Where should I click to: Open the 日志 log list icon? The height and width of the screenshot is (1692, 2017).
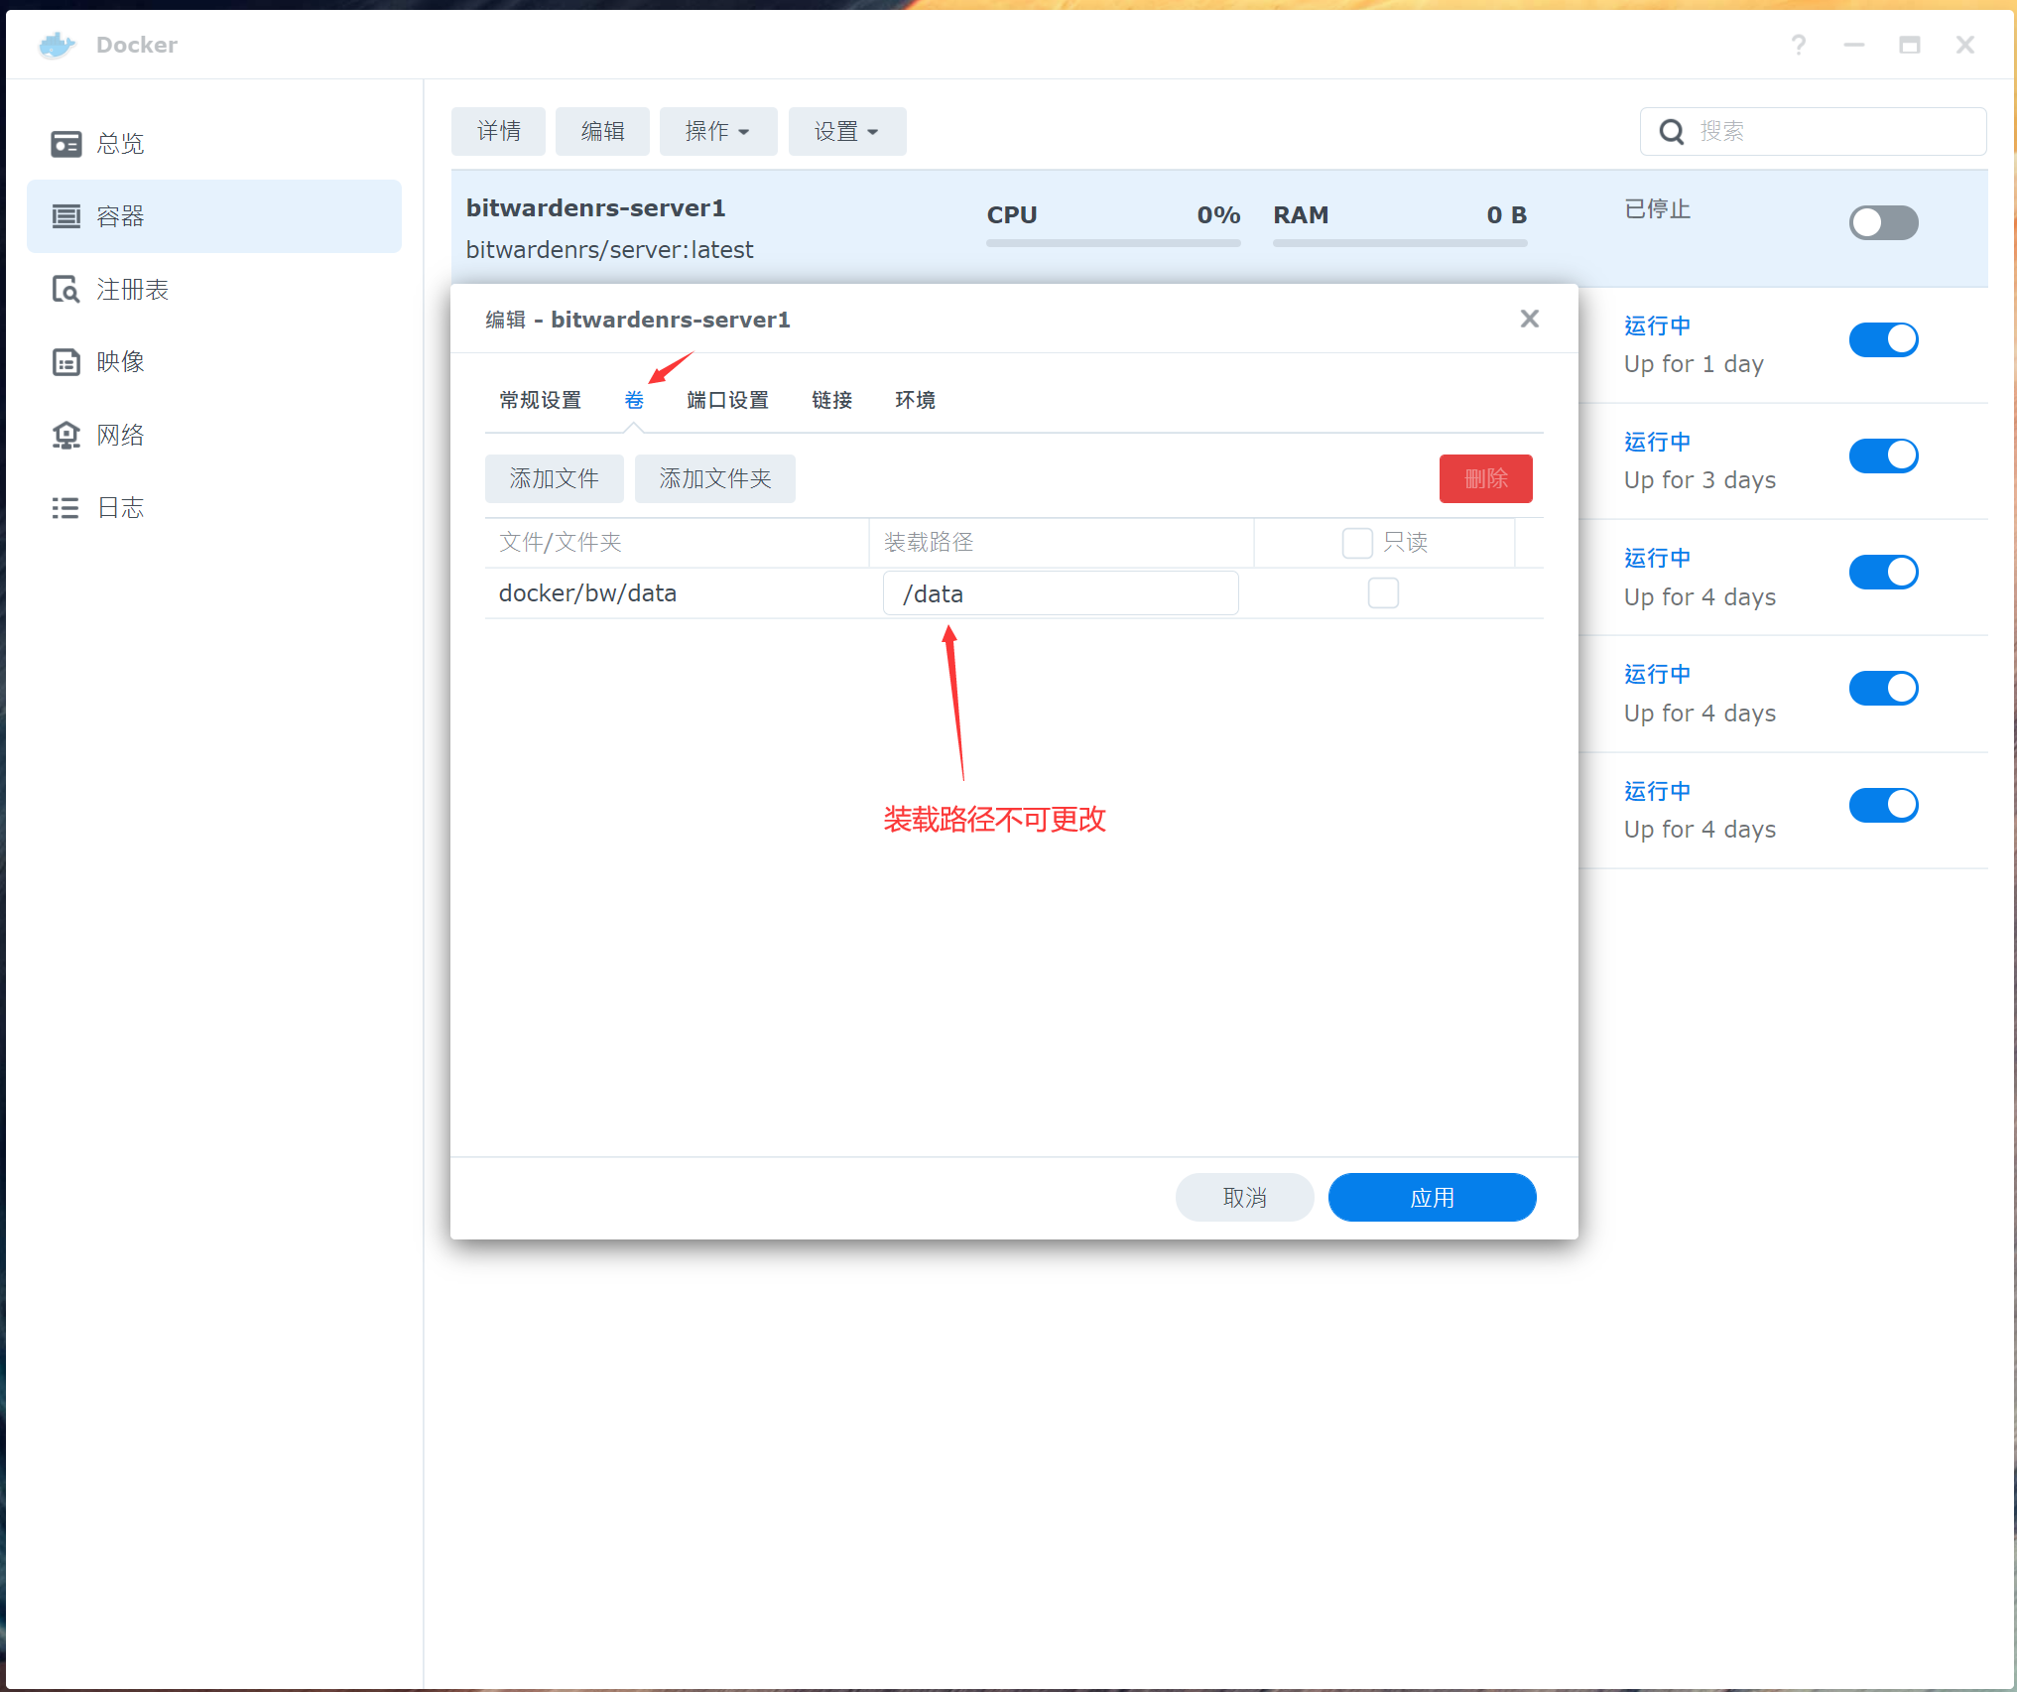tap(65, 508)
